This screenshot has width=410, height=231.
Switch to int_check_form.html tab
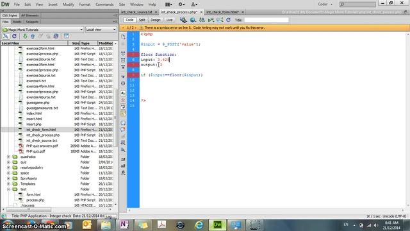pos(222,12)
